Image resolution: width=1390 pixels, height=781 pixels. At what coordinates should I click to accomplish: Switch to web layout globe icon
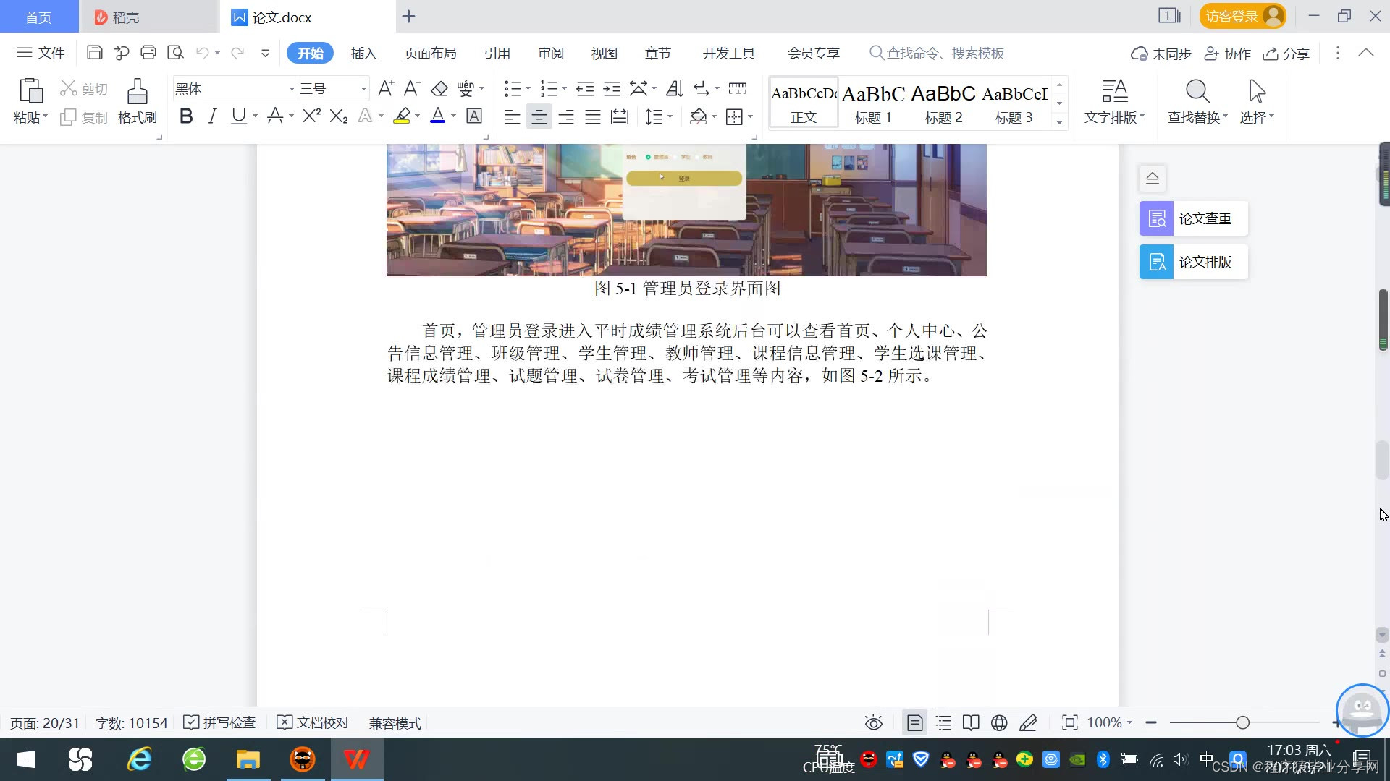pos(999,723)
